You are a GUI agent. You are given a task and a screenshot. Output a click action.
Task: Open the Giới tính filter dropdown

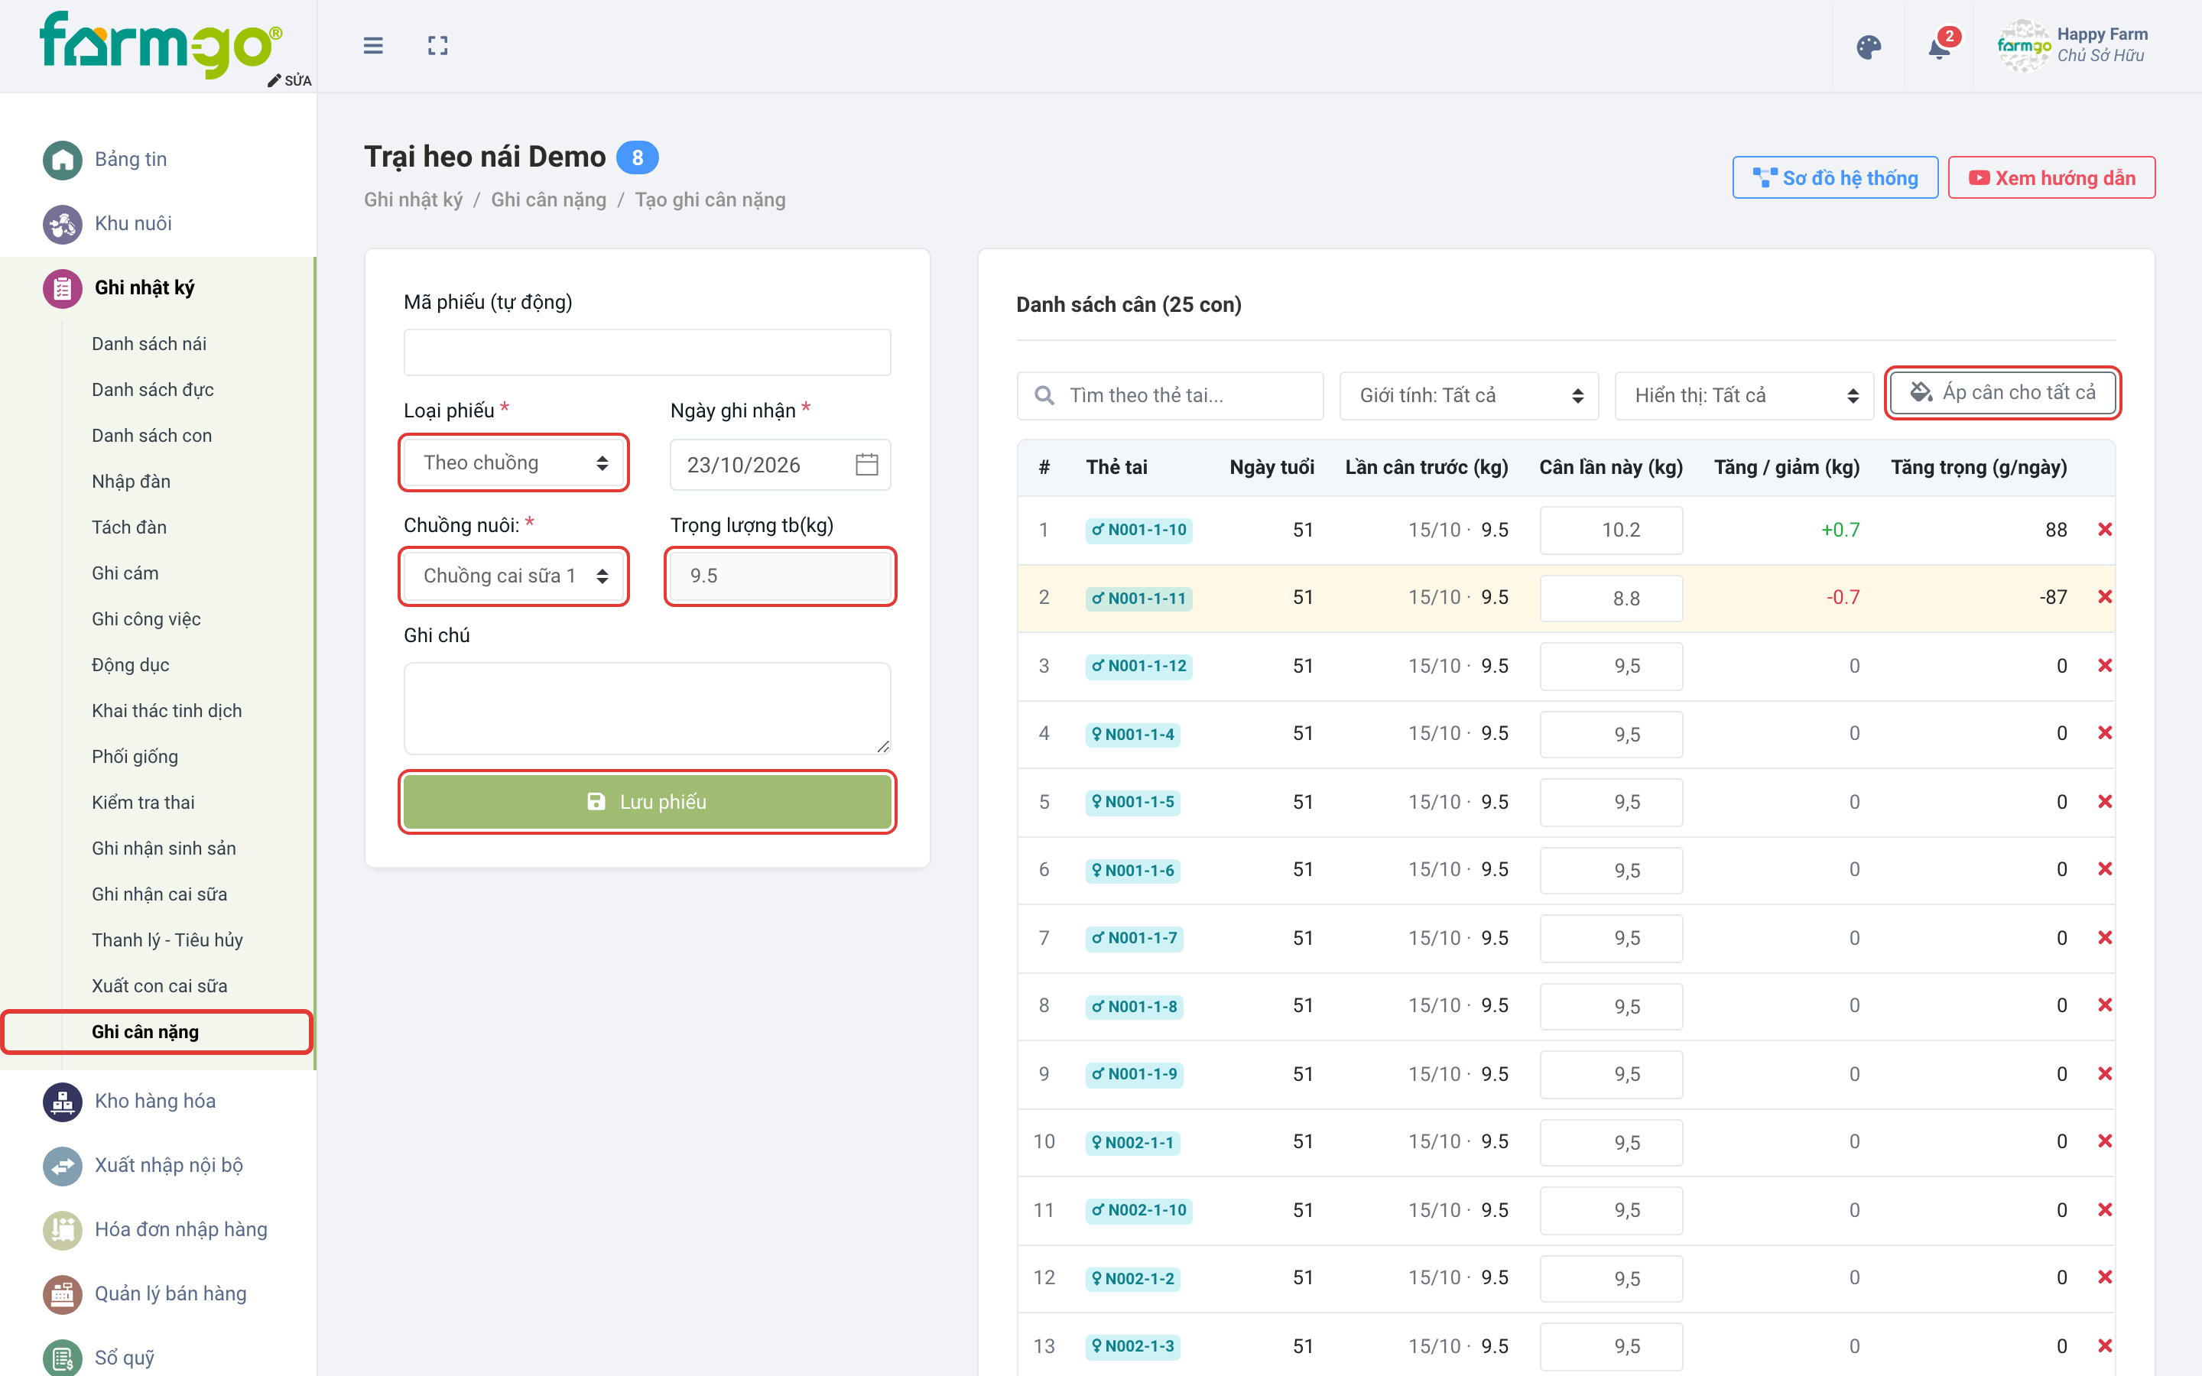1469,396
